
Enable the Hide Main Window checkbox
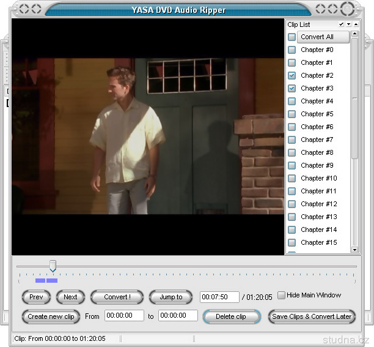[x=281, y=296]
